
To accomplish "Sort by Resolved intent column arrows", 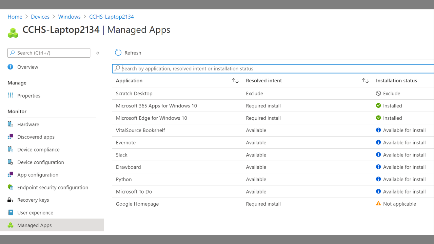I will (365, 81).
